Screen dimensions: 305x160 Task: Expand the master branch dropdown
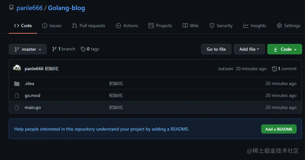(x=28, y=49)
